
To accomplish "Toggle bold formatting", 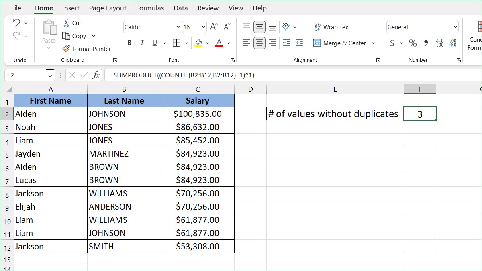I will [129, 43].
